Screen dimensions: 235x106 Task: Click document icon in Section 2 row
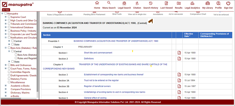click(179, 59)
